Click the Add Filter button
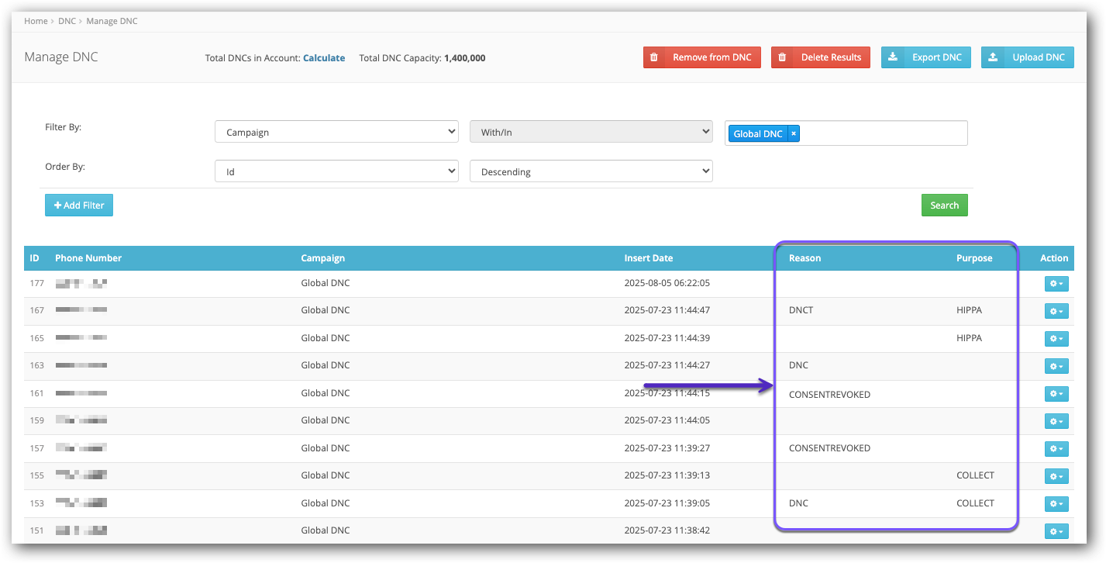The height and width of the screenshot is (563, 1106). point(79,206)
